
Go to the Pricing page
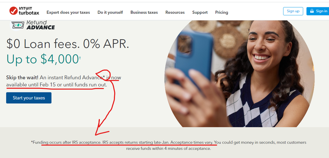222,12
